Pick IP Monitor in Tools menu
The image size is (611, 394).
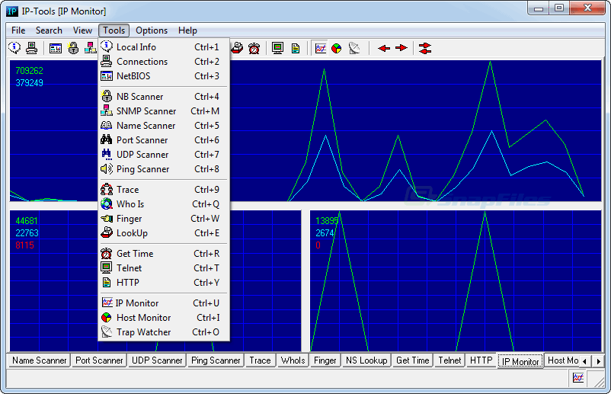pyautogui.click(x=164, y=303)
